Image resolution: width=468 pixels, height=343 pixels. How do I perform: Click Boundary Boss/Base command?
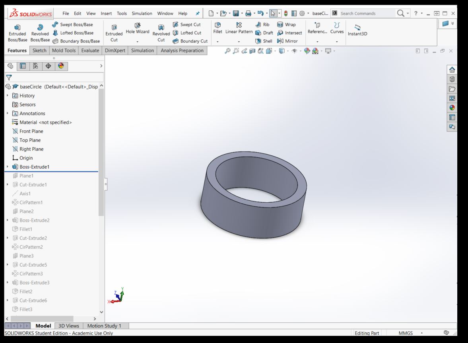click(76, 41)
